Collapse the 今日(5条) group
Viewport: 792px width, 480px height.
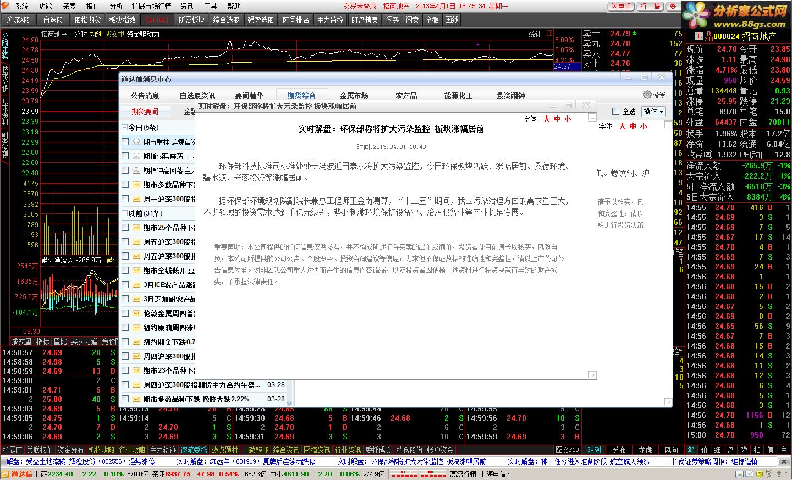(x=124, y=128)
